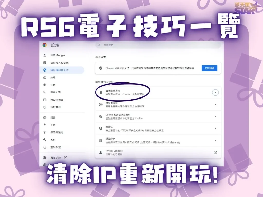Viewport: 263px width, 197px height.
Task: Open 外觀 from the sidebar menu
Action: (x=53, y=85)
